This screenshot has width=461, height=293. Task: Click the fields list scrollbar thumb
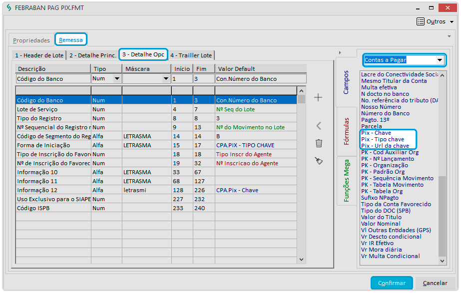pos(442,216)
